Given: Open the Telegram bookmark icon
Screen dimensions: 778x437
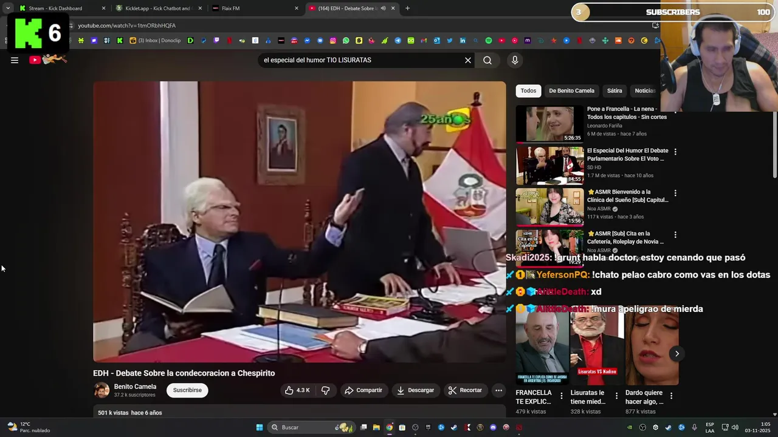Looking at the screenshot, I should coord(398,41).
